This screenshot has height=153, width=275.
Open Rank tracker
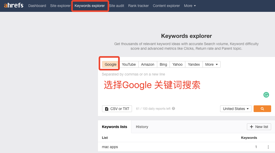coord(138,6)
